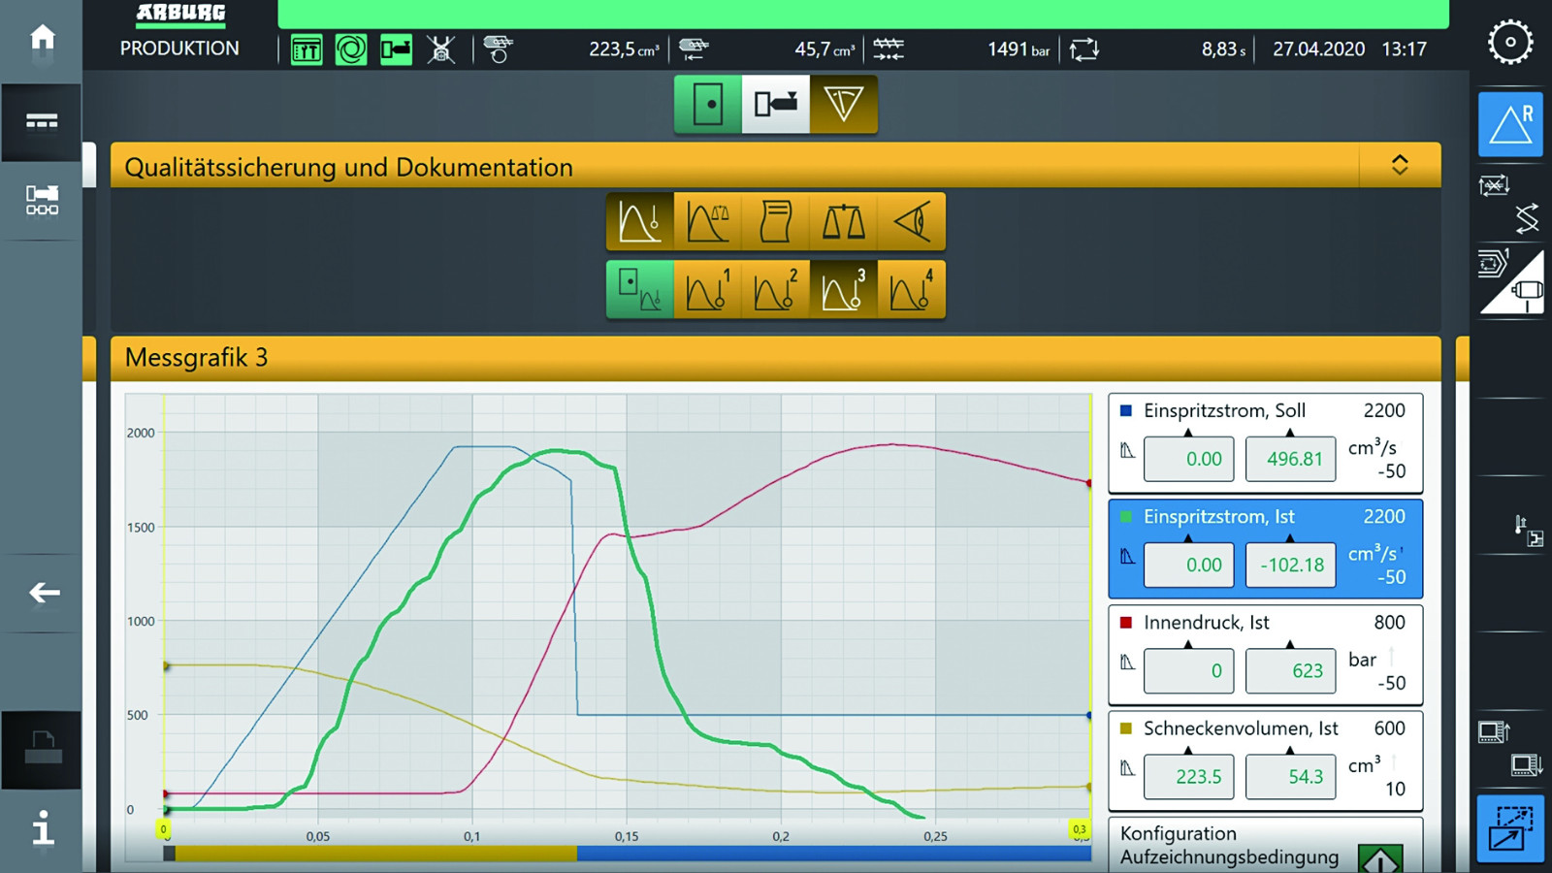The height and width of the screenshot is (873, 1552).
Task: Click the monitor with arrow icon on right
Action: (x=1494, y=732)
